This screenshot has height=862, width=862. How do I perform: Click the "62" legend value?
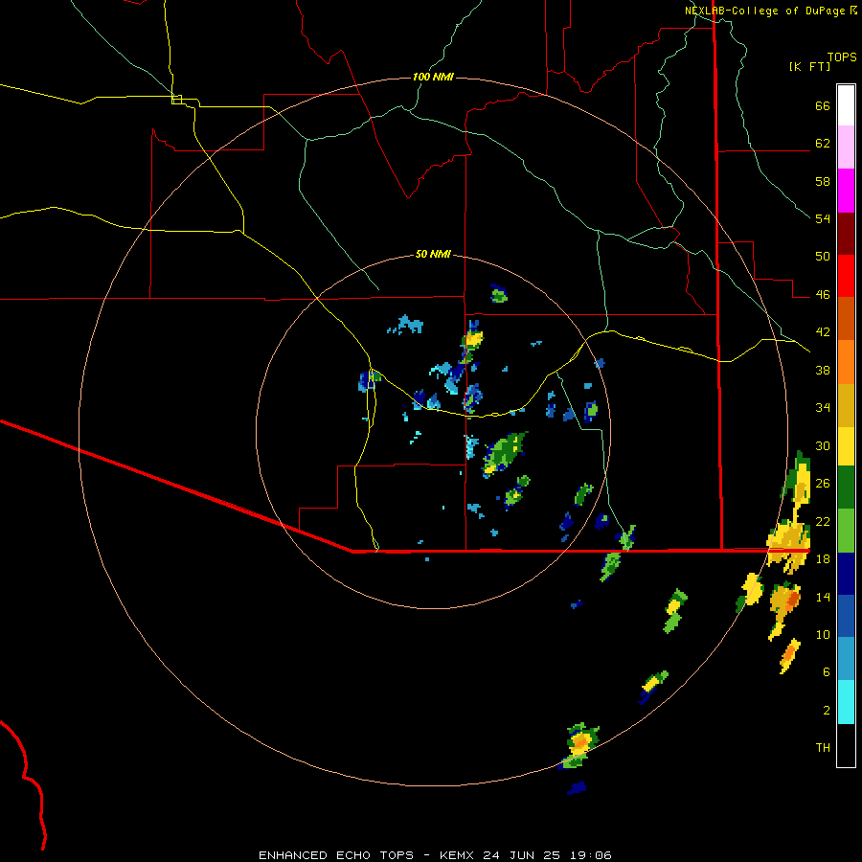point(823,144)
